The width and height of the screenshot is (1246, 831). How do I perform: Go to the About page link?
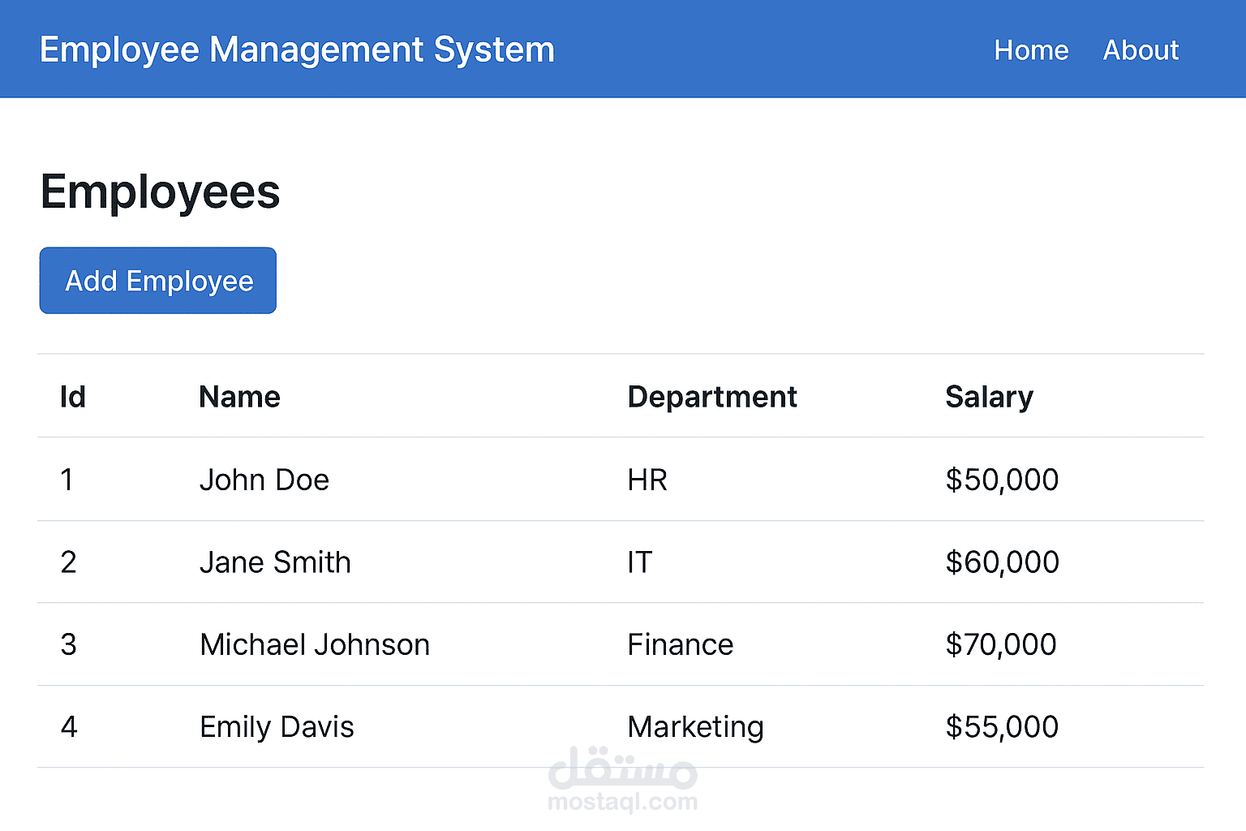click(1140, 50)
